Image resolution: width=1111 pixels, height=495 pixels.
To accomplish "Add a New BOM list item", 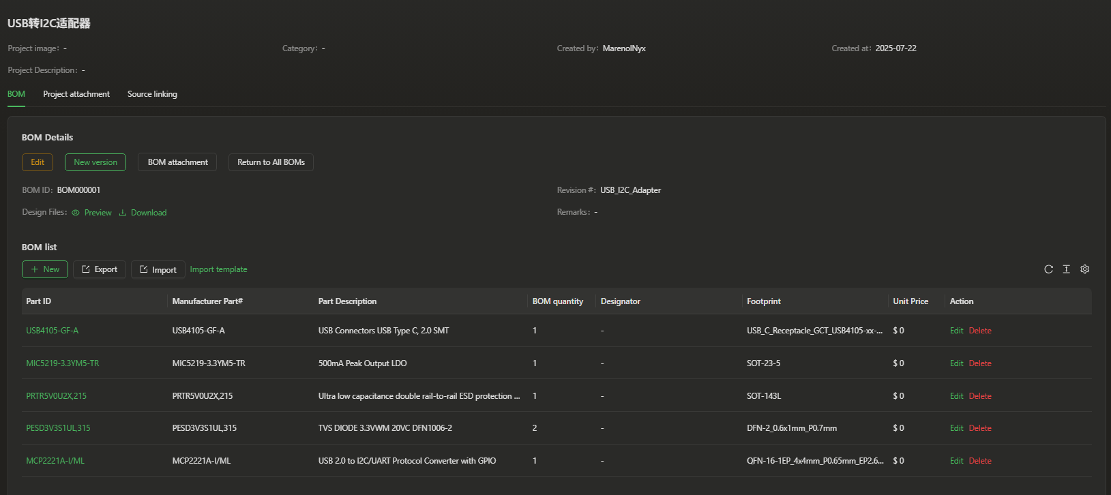I will (x=45, y=269).
